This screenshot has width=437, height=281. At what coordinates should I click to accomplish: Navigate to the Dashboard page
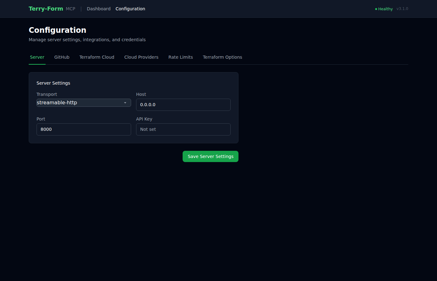[99, 9]
